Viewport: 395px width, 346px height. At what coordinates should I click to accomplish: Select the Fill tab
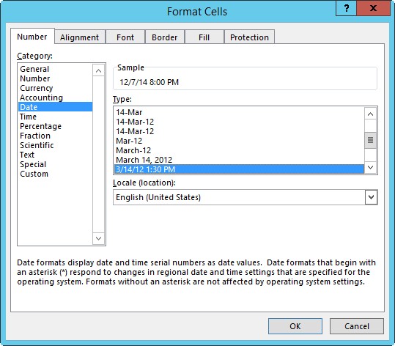[x=204, y=37]
